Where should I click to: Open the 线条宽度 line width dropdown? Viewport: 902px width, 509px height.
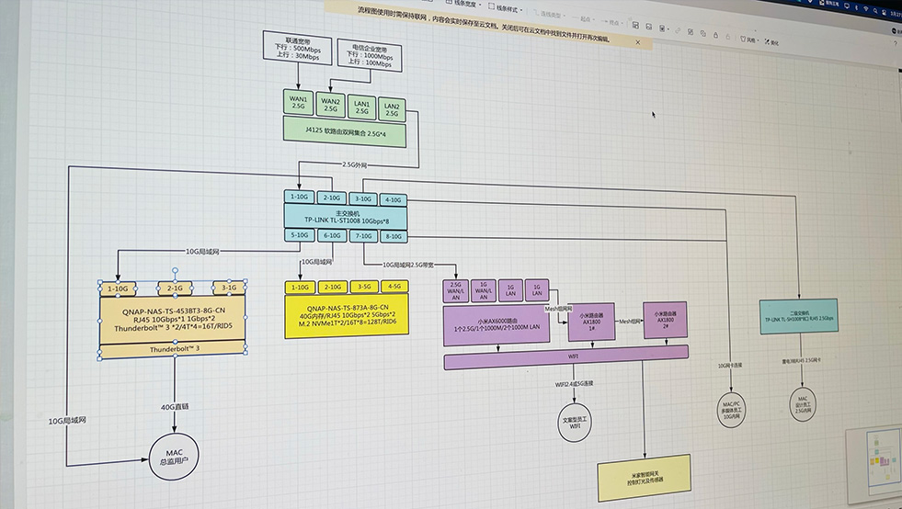coord(462,3)
